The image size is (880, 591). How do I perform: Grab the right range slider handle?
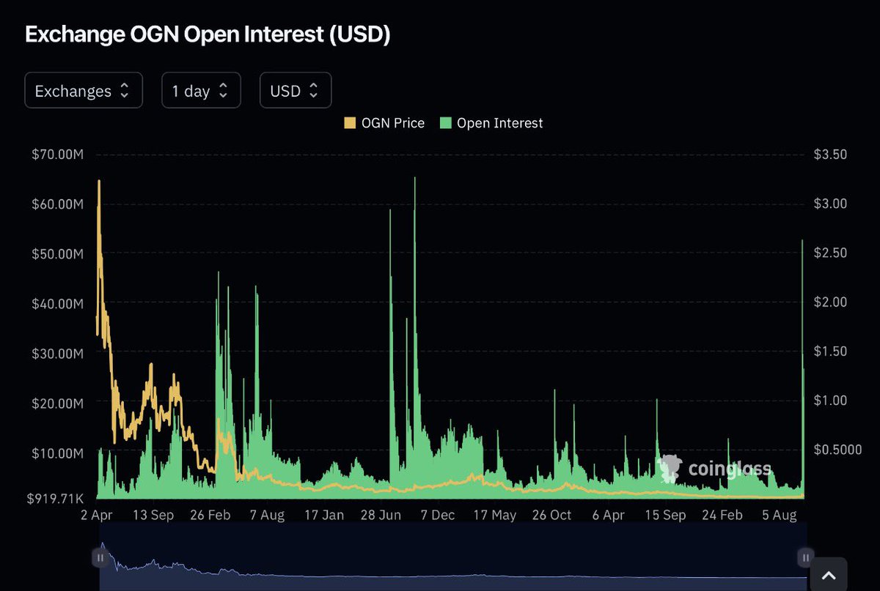pyautogui.click(x=805, y=558)
